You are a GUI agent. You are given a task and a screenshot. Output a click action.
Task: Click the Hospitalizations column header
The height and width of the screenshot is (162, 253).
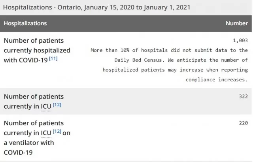point(25,23)
